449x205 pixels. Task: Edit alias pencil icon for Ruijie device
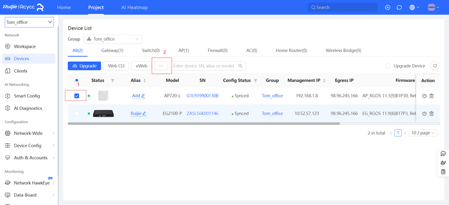[x=144, y=113]
